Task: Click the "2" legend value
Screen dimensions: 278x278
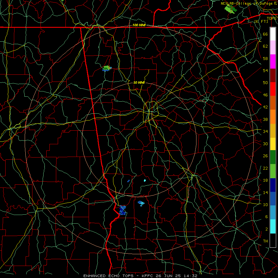Action: pyautogui.click(x=267, y=229)
